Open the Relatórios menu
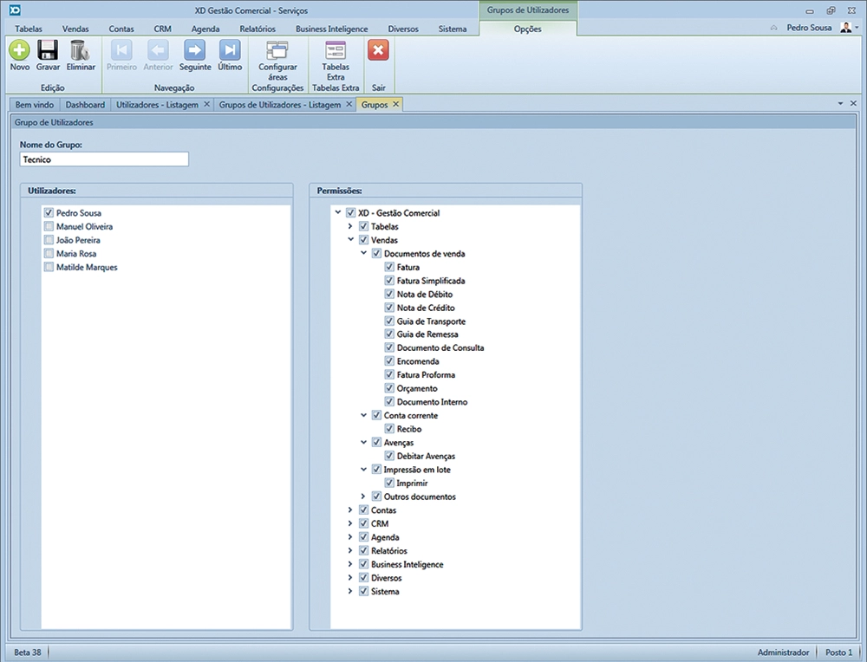The image size is (867, 662). coord(257,29)
